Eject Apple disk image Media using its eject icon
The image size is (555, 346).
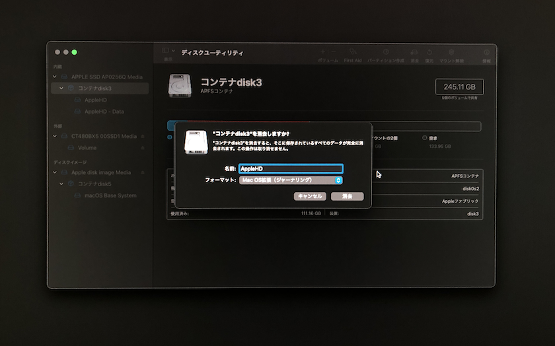143,172
